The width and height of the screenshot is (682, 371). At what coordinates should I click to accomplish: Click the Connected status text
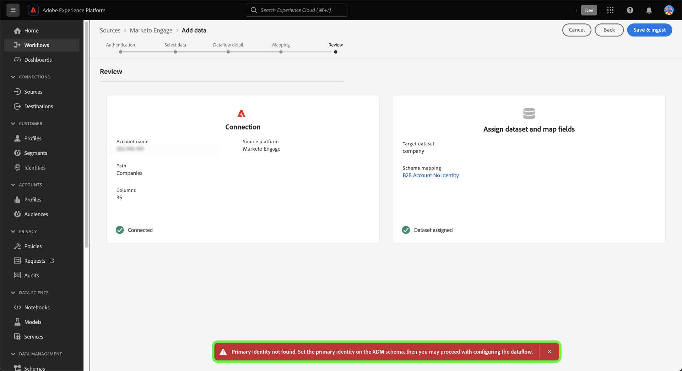(140, 230)
